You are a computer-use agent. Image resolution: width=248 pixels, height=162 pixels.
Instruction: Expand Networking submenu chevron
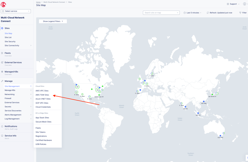click(31, 94)
